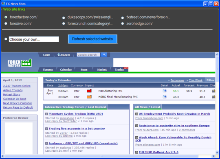Screen dimensions: 220x159
Task: Choose the dukascopy.com site option
Action: click(x=64, y=18)
